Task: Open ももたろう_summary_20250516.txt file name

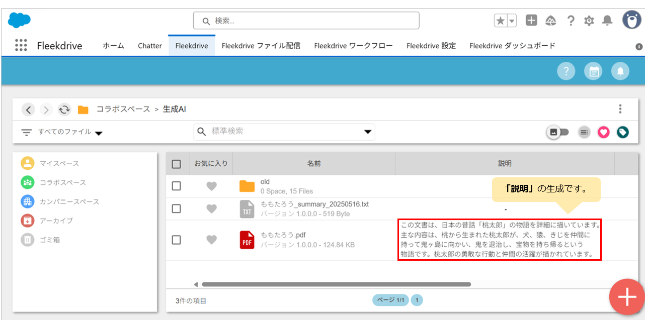Action: (314, 204)
